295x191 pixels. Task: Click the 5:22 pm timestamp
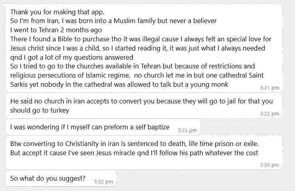(269, 113)
